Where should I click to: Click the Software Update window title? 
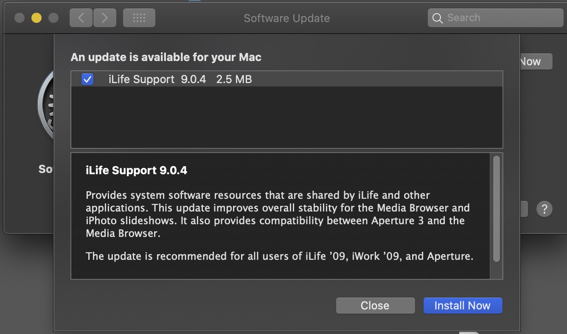(286, 18)
